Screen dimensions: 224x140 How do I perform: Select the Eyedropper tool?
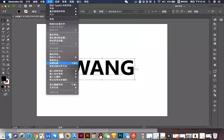(3, 60)
